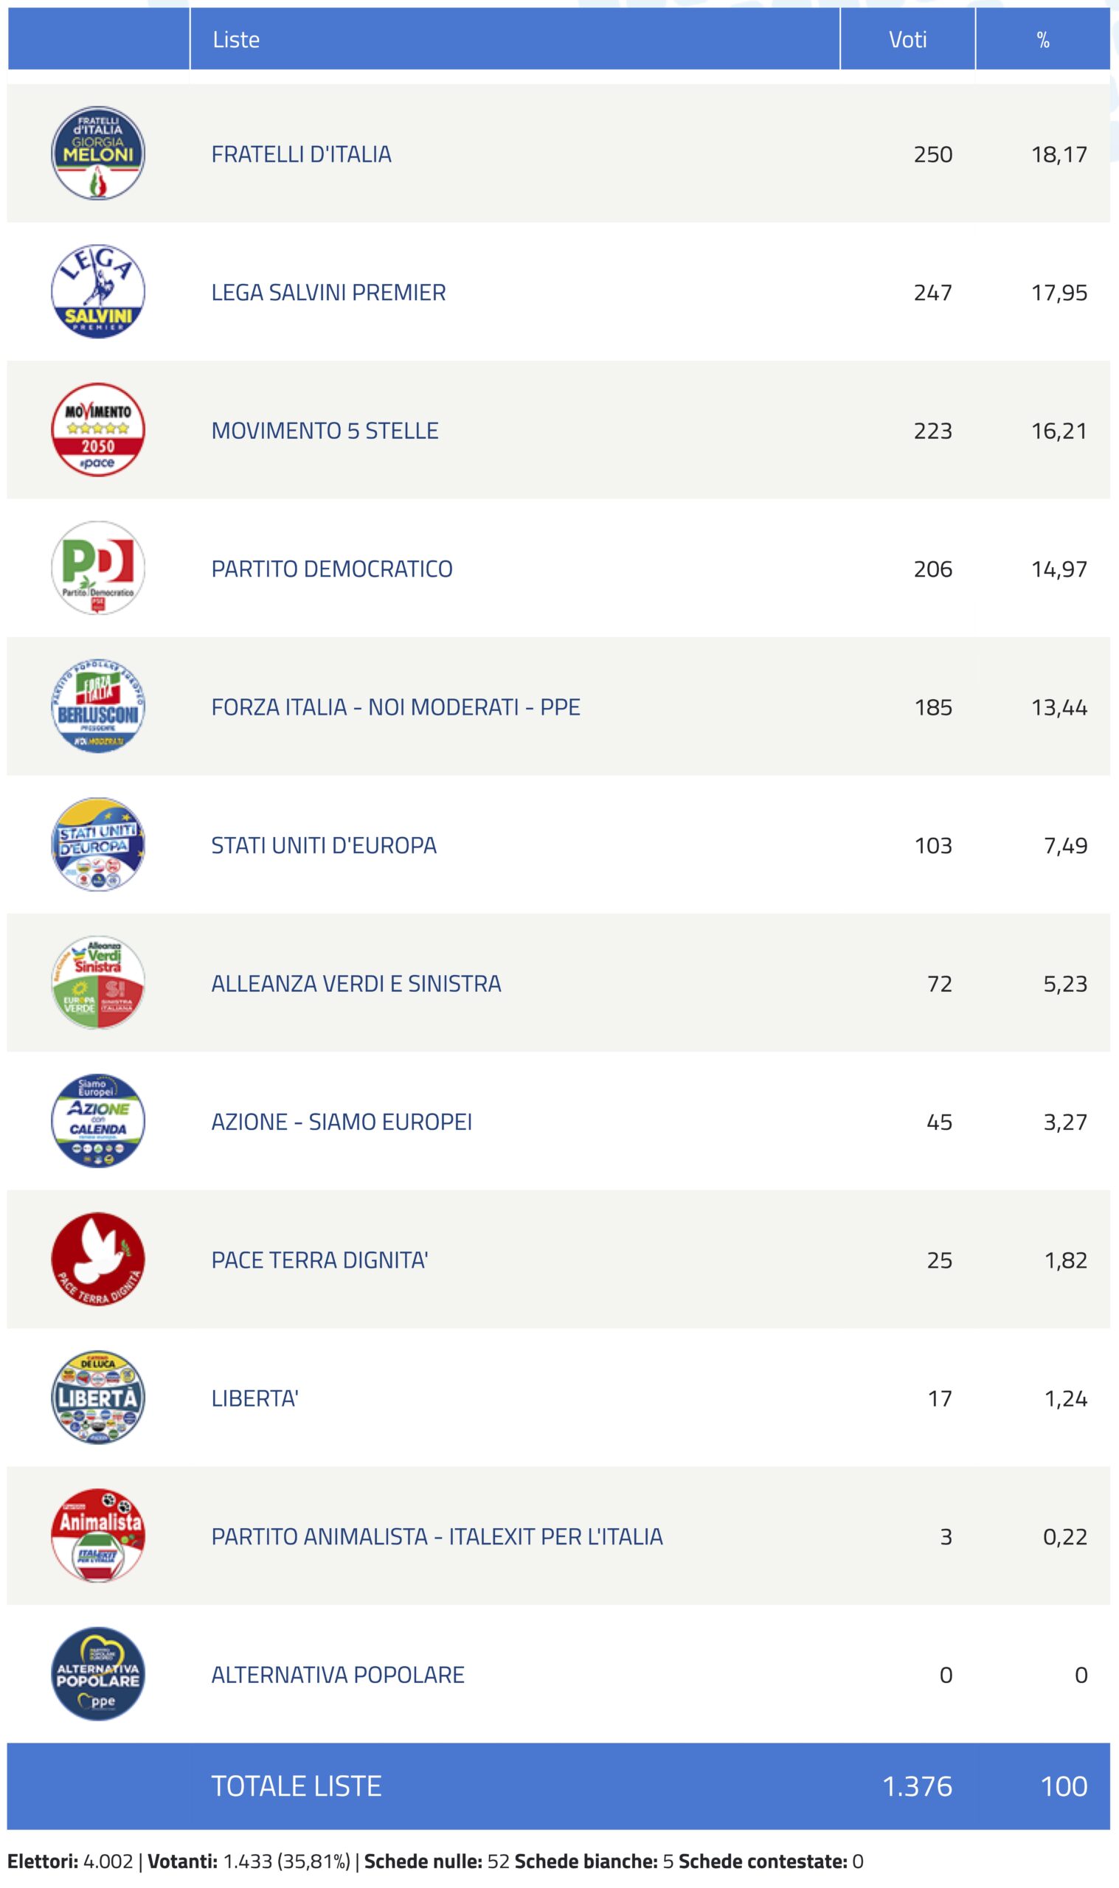Click the Animalista Italexit logo
Screen dimensions: 1119x1888
[x=98, y=1536]
